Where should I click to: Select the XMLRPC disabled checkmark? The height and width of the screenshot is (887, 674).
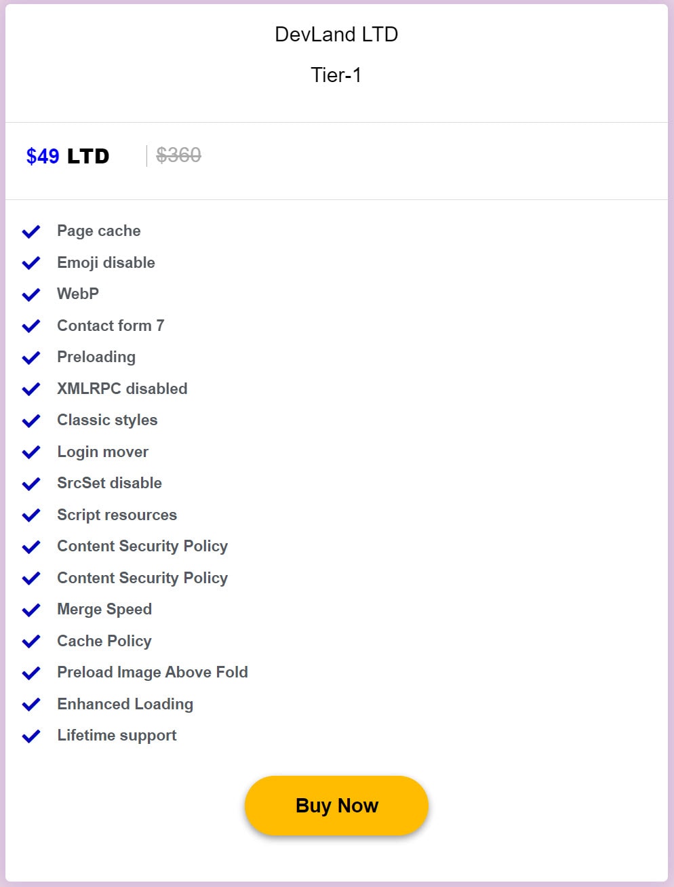(x=31, y=389)
